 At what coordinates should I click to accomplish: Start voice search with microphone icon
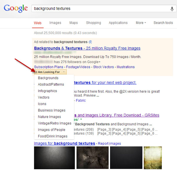(172, 9)
